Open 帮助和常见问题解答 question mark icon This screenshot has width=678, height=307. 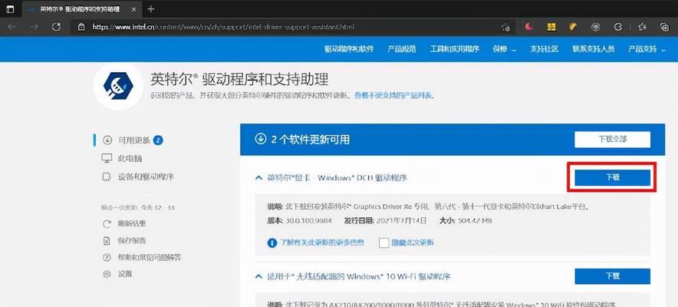[107, 258]
